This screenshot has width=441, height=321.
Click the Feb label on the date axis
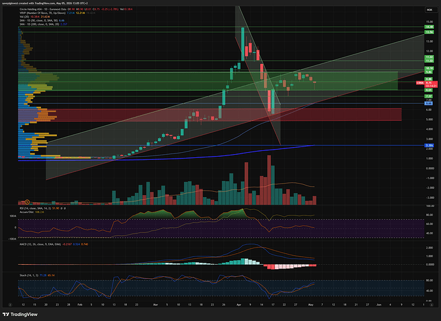pos(80,304)
